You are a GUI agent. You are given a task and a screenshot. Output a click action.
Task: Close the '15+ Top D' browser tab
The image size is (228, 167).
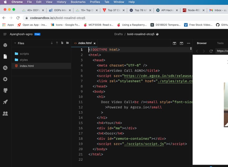pyautogui.click(x=97, y=10)
